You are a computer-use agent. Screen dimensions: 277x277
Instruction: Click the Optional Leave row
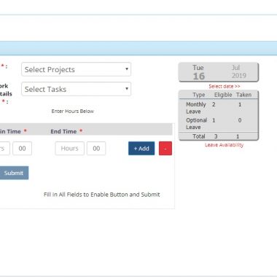tap(219, 123)
